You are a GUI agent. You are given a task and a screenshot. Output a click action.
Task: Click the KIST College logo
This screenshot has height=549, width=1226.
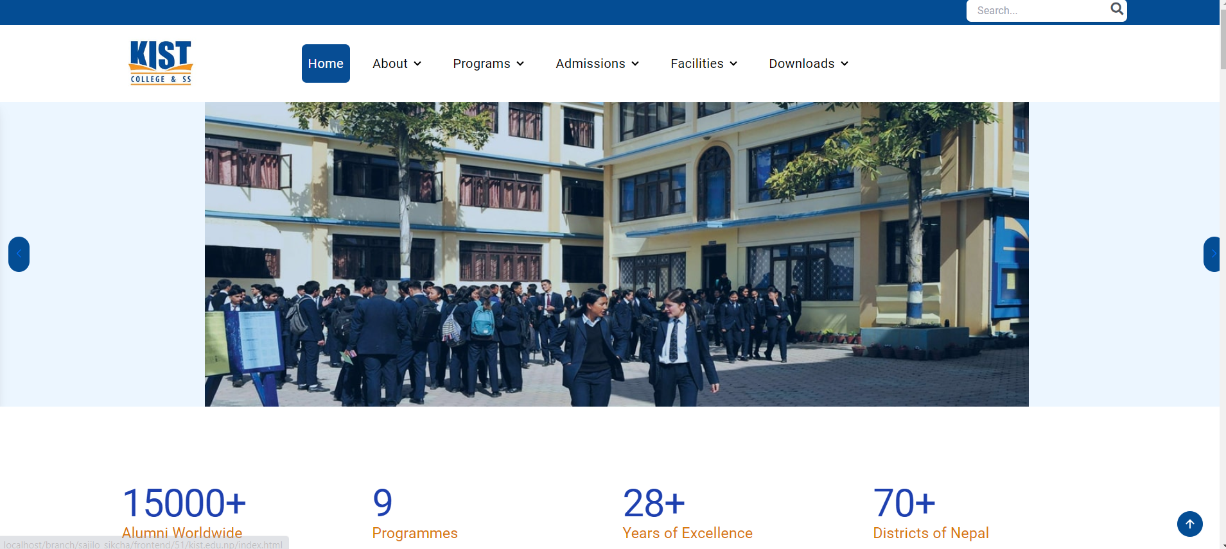coord(161,63)
